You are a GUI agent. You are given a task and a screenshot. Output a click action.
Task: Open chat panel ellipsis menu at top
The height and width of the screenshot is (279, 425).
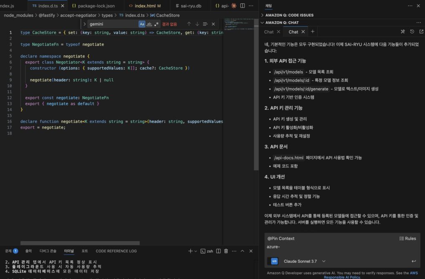[410, 6]
